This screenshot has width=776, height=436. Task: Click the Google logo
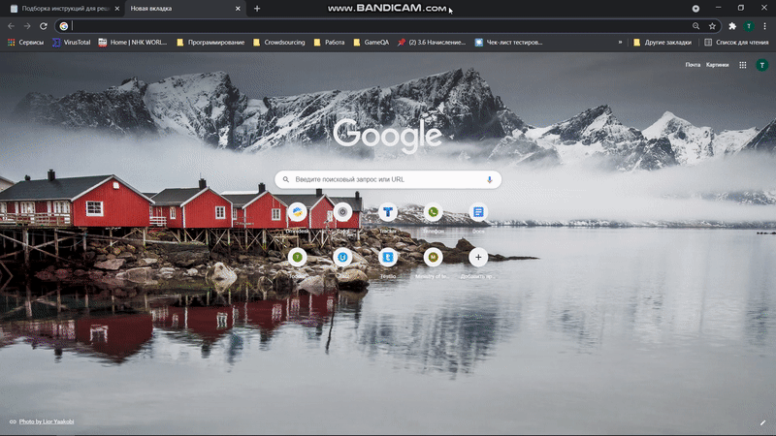[387, 136]
